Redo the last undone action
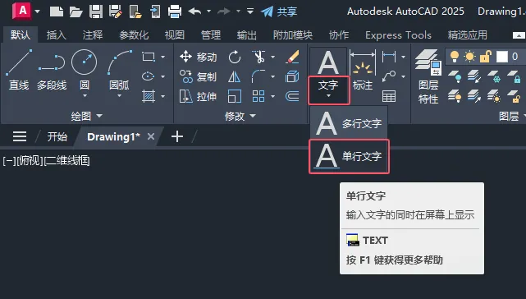This screenshot has width=526, height=299. click(x=224, y=11)
